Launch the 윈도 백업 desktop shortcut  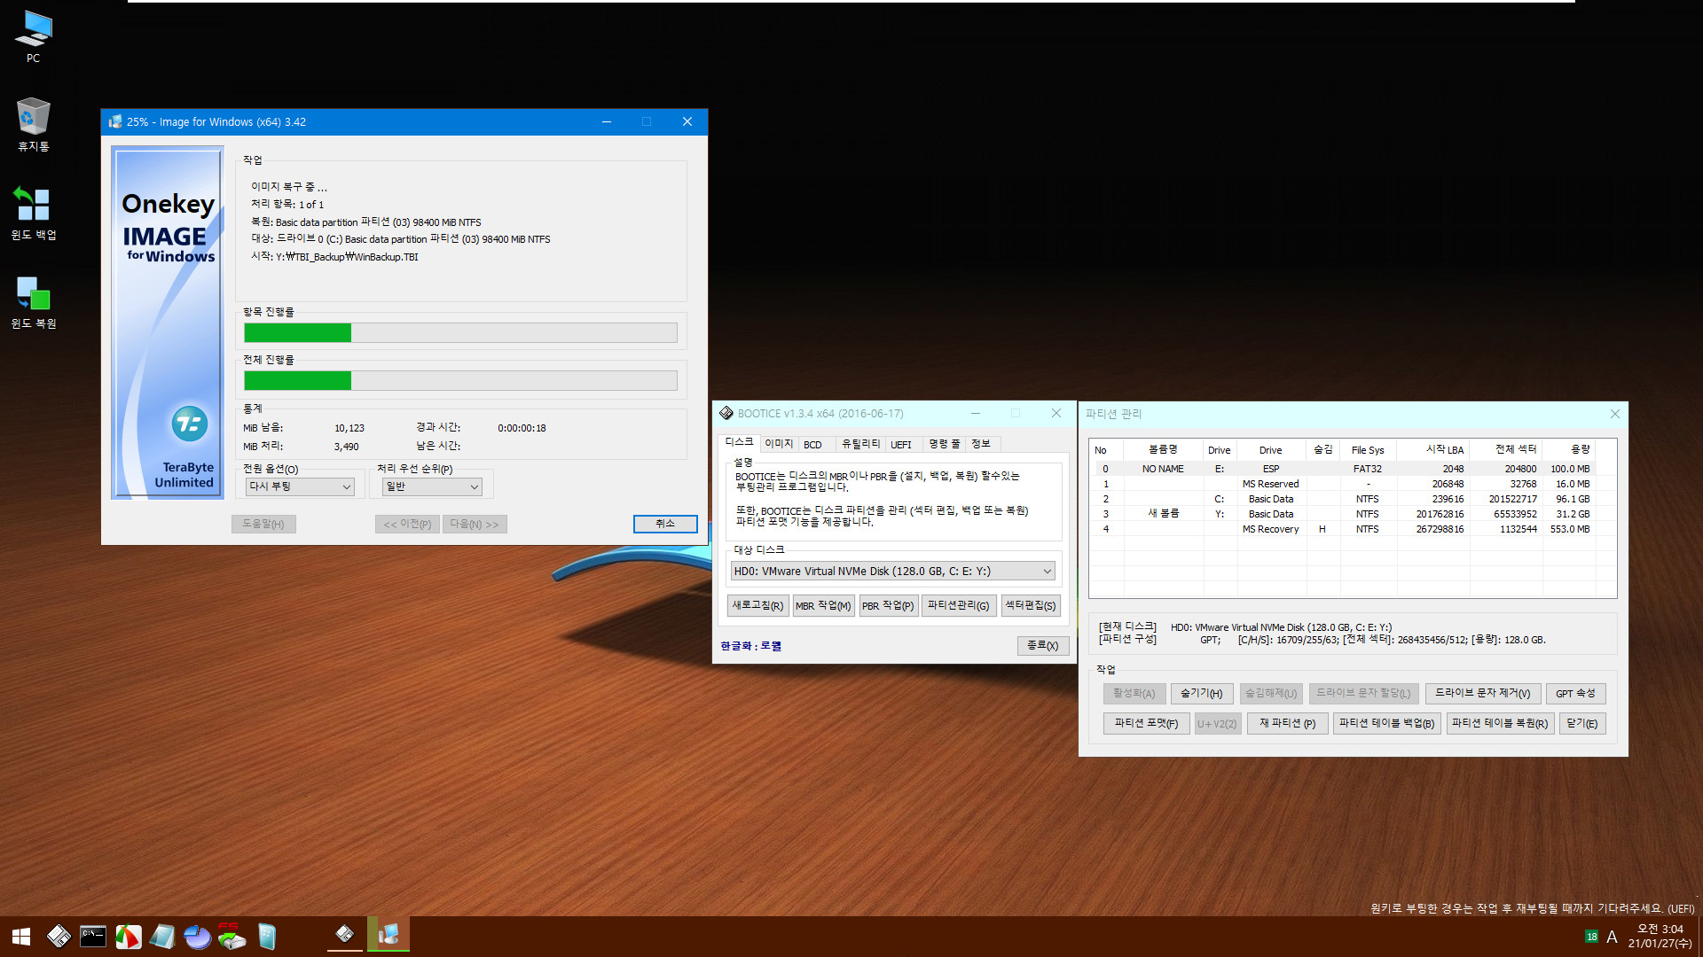(x=33, y=213)
